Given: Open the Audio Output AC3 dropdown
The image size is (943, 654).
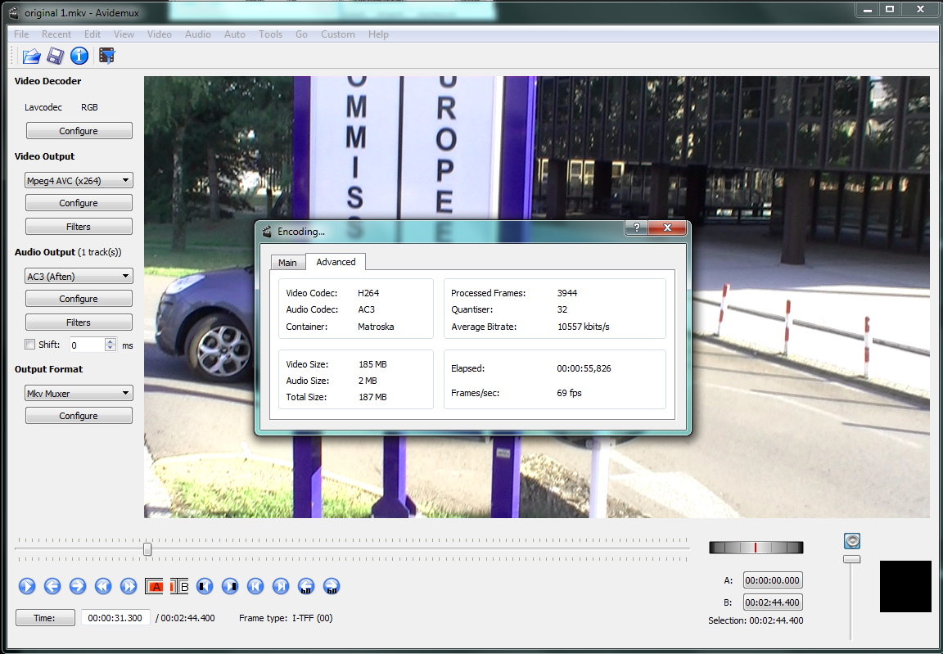Looking at the screenshot, I should click(x=79, y=276).
